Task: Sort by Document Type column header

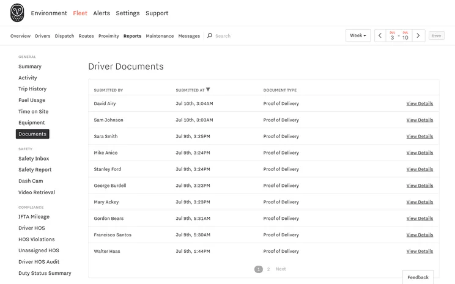Action: point(279,90)
